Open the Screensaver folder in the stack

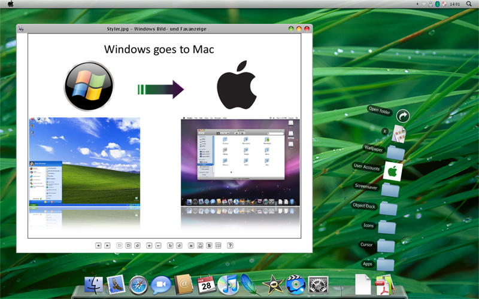tap(390, 190)
